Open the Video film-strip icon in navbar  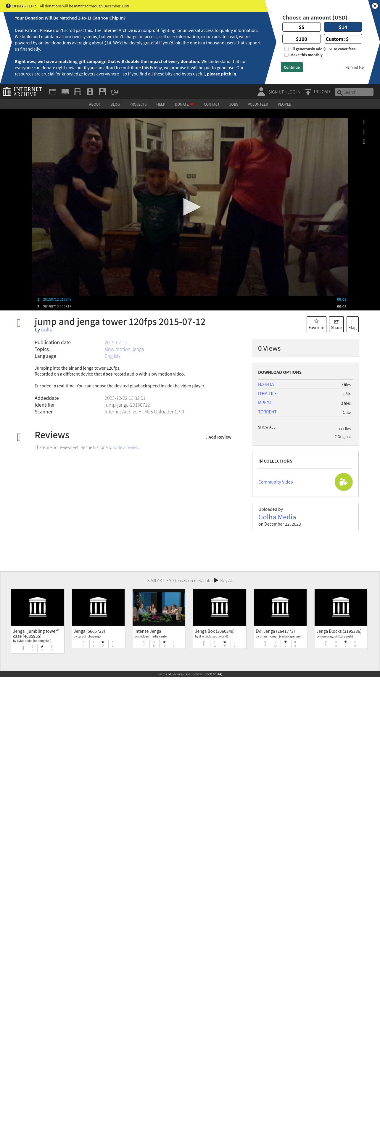pyautogui.click(x=78, y=92)
